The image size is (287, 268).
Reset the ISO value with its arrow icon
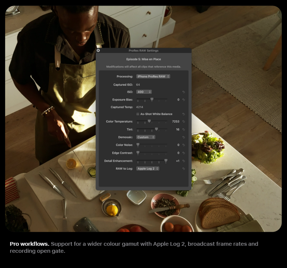(184, 92)
